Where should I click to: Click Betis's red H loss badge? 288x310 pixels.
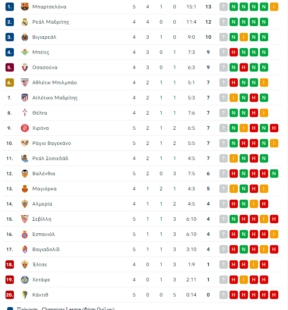(233, 52)
